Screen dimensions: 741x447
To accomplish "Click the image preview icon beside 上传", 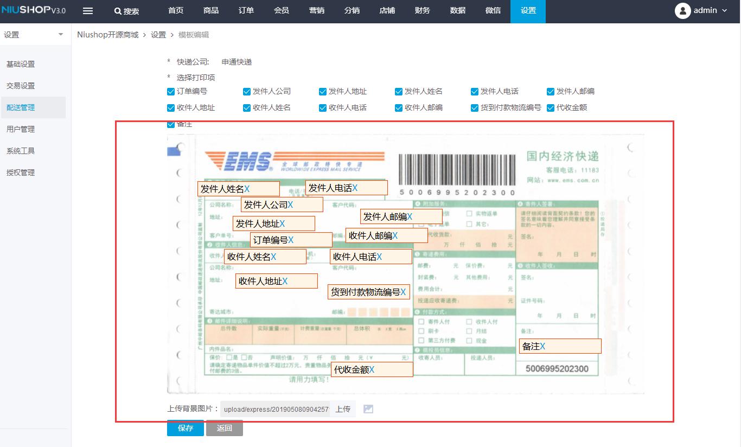I will click(x=368, y=409).
